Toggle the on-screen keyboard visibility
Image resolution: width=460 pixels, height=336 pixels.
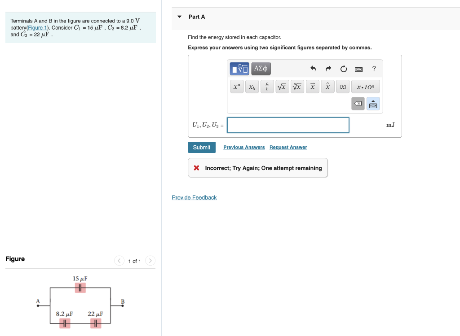pyautogui.click(x=373, y=104)
